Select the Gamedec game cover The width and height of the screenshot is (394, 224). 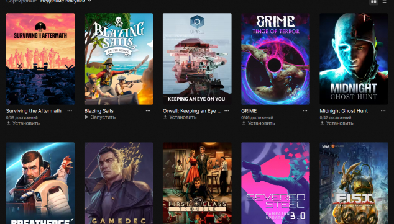pos(119,183)
